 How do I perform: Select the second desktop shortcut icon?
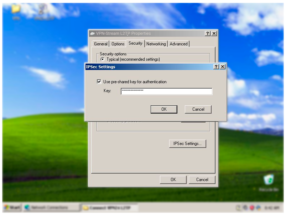point(44,11)
